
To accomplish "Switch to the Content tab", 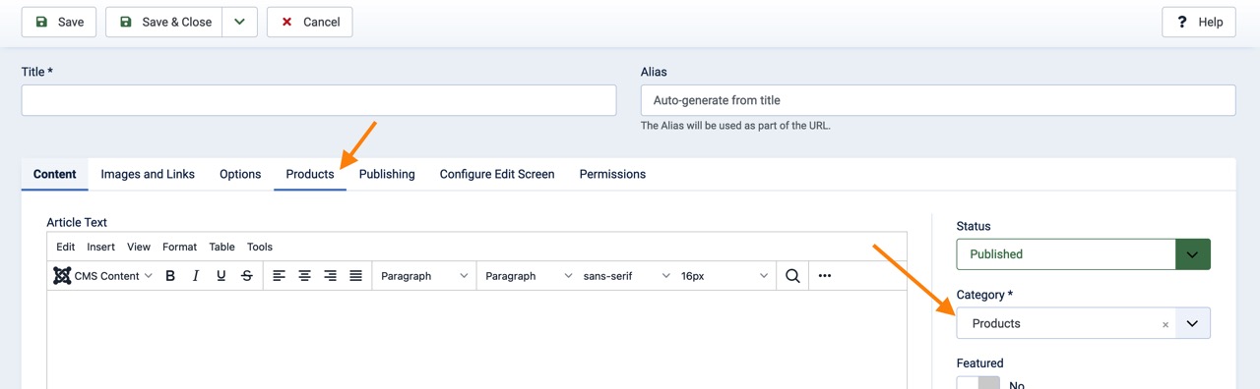I will click(55, 174).
